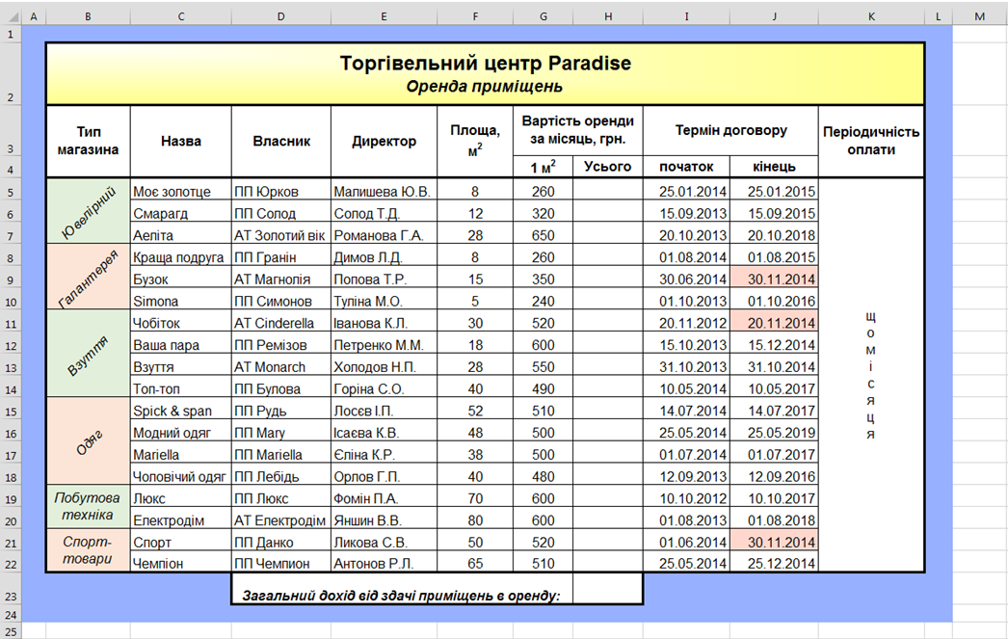The height and width of the screenshot is (639, 1008).
Task: Select row 5 header
Action: pos(11,192)
